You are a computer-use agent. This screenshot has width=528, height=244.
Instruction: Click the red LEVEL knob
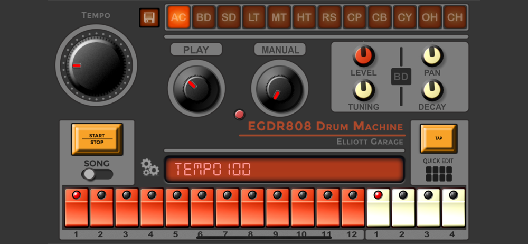tap(364, 56)
